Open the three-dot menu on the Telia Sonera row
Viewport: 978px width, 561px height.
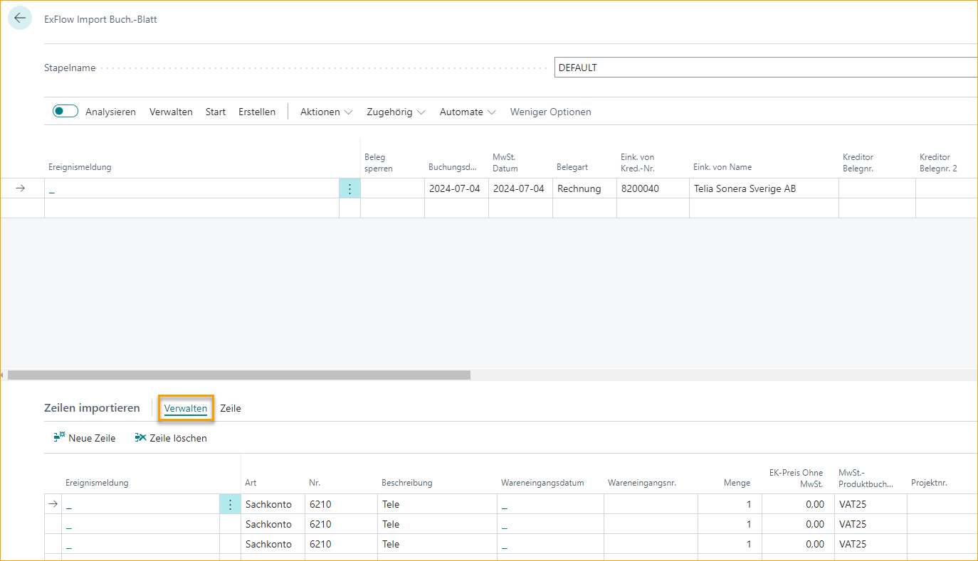tap(349, 188)
